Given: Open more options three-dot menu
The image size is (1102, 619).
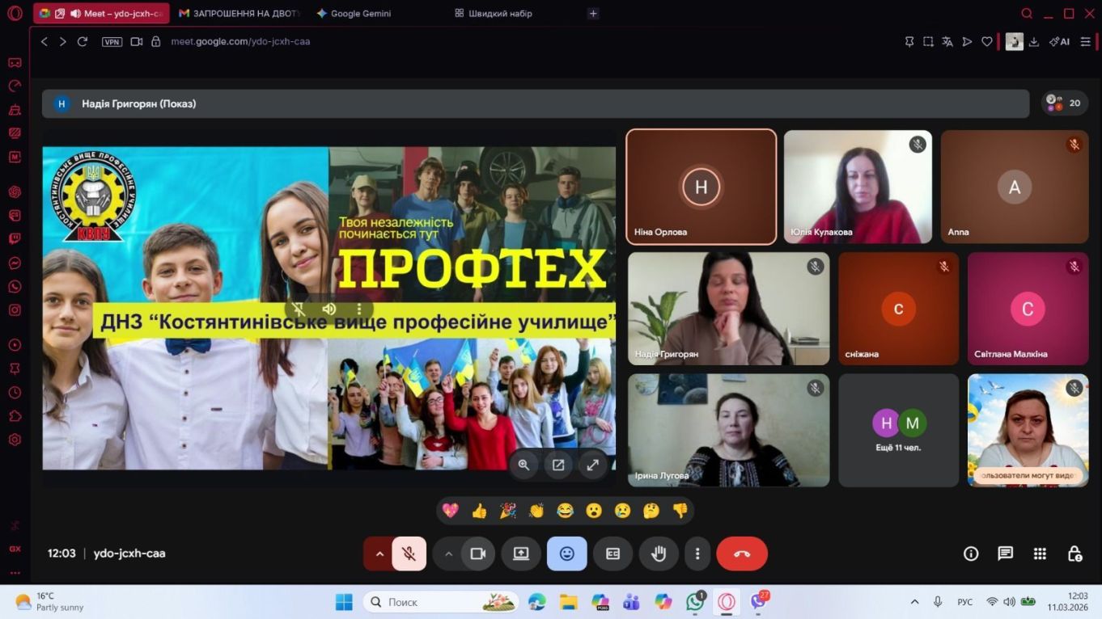Looking at the screenshot, I should pos(697,554).
